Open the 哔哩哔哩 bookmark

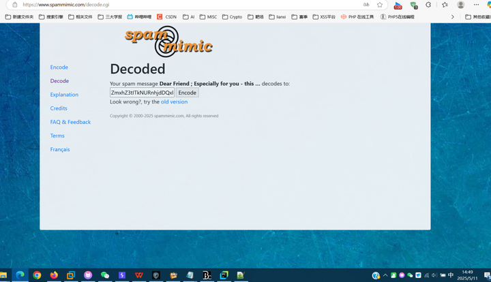139,17
